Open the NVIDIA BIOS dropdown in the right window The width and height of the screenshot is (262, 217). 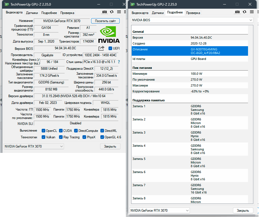192,20
